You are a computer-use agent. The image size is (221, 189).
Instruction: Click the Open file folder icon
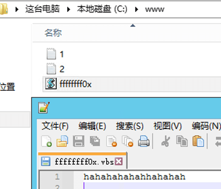coord(62,141)
